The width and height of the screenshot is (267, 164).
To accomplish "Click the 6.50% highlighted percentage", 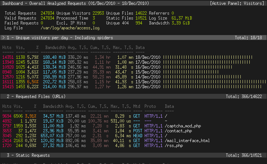I will (x=33, y=82).
